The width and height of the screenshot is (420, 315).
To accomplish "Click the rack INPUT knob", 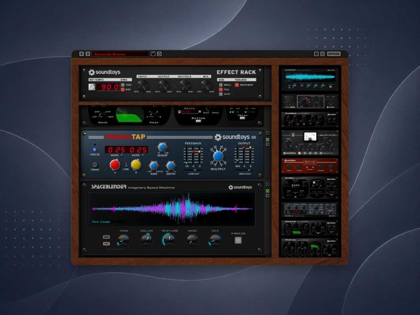I will (142, 85).
